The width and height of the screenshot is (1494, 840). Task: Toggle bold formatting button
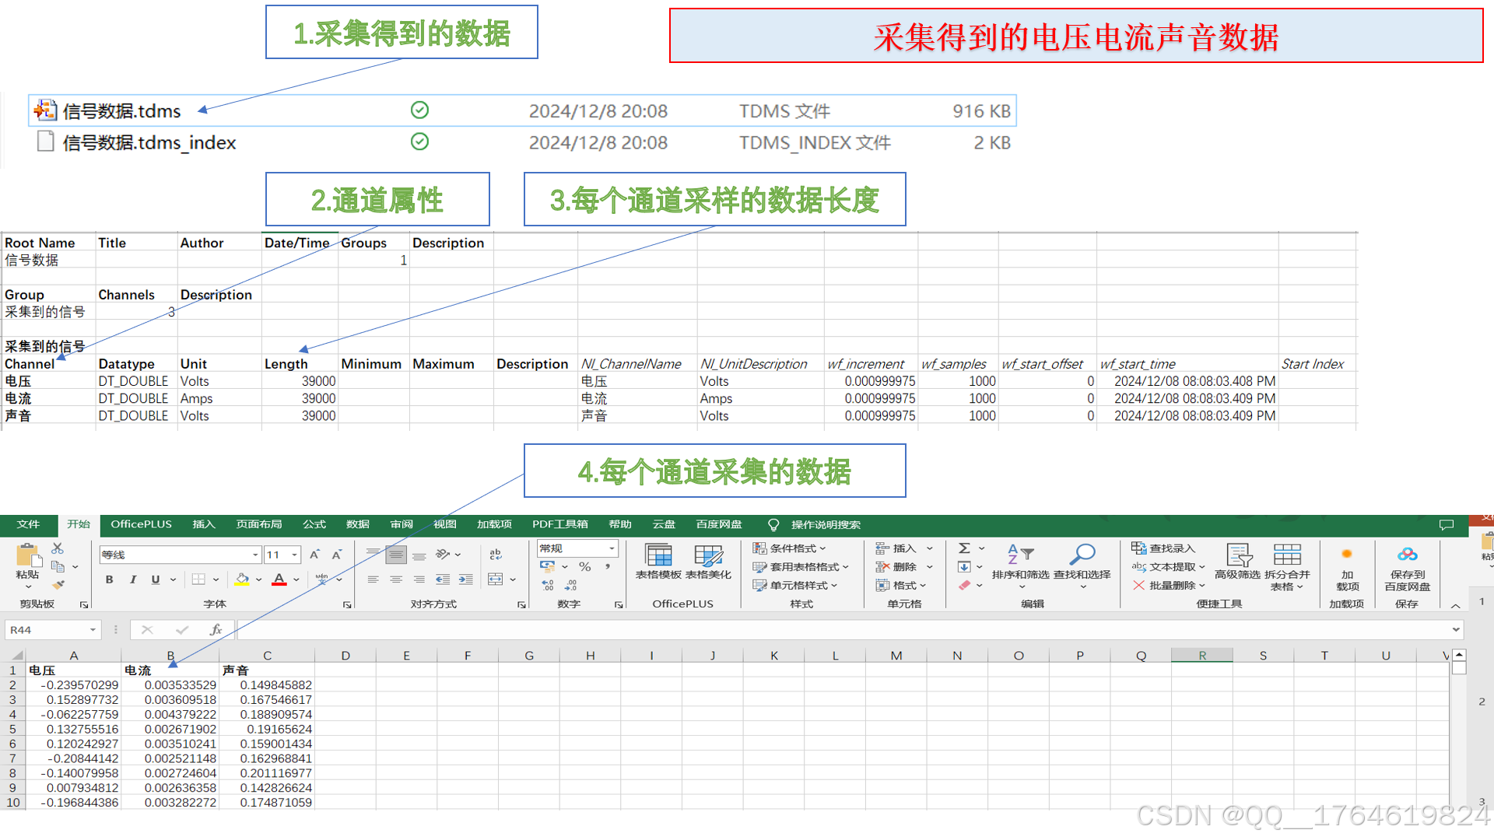pos(110,579)
